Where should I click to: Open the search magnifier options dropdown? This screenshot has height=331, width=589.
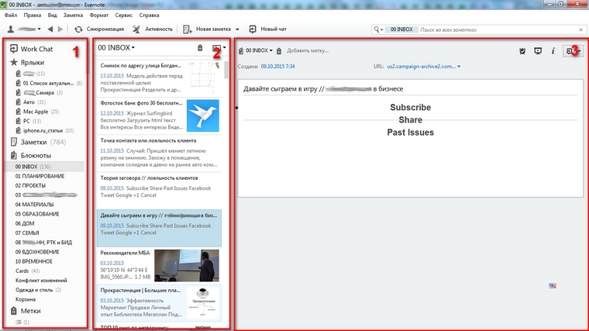[x=378, y=29]
